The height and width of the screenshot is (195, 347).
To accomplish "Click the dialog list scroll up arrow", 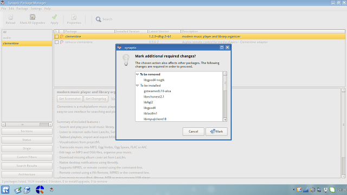I will tap(225, 73).
